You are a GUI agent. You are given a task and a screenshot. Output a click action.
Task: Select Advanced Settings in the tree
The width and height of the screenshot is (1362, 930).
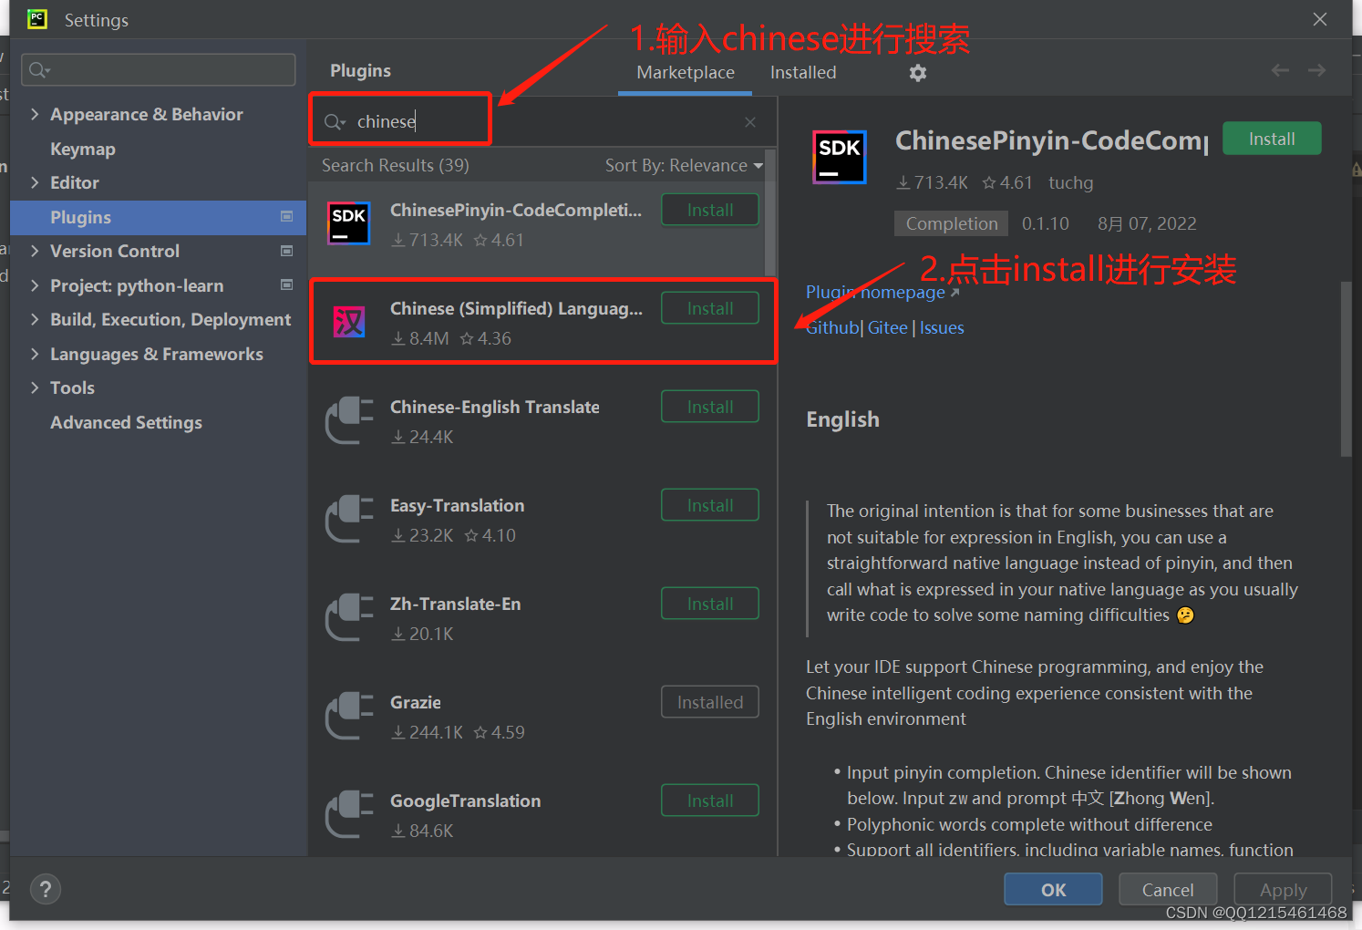tap(126, 422)
